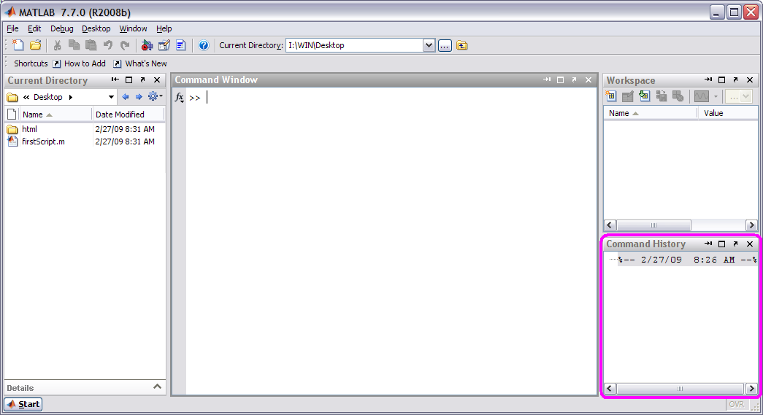The width and height of the screenshot is (763, 415).
Task: Maximize the Workspace panel
Action: point(721,80)
